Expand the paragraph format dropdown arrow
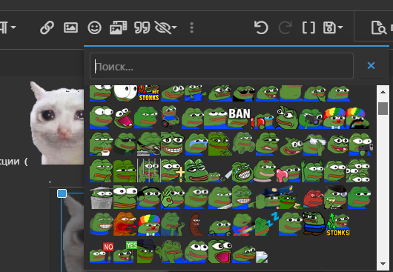Screen dimensions: 393x272 (x=13, y=27)
